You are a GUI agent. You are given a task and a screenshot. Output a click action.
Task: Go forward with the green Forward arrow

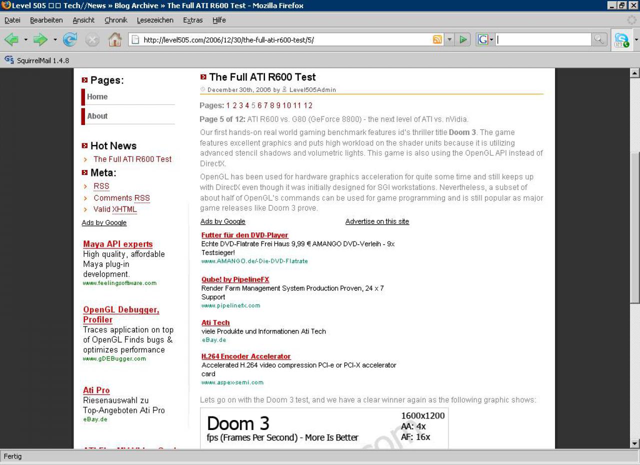[40, 39]
